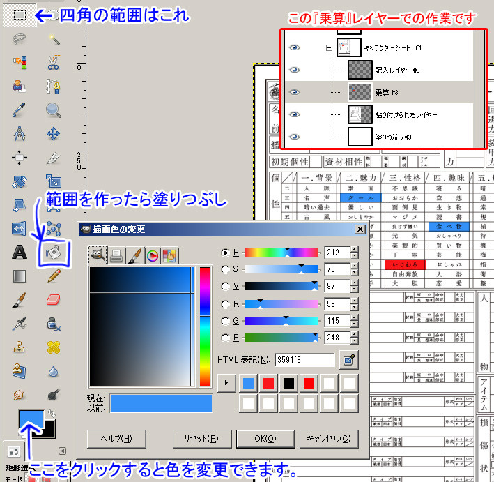Select the B blue radio button
This screenshot has width=494, height=482.
click(x=225, y=338)
